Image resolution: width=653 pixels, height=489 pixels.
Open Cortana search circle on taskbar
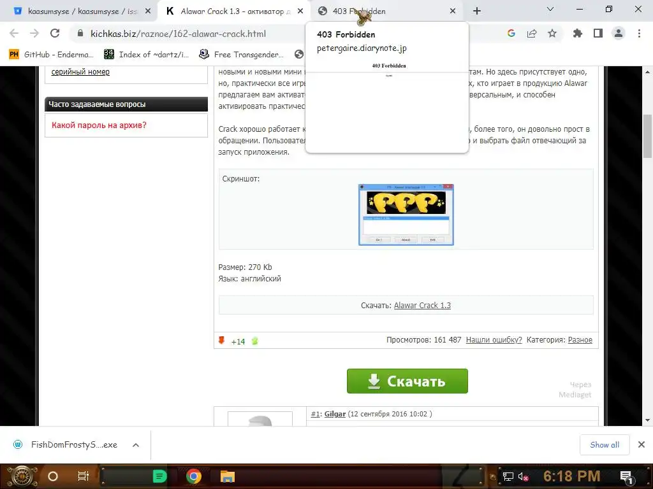[x=53, y=476]
